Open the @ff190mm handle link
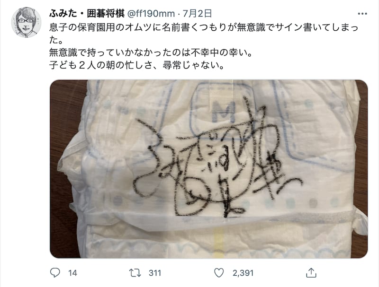The width and height of the screenshot is (379, 287). pos(151,14)
